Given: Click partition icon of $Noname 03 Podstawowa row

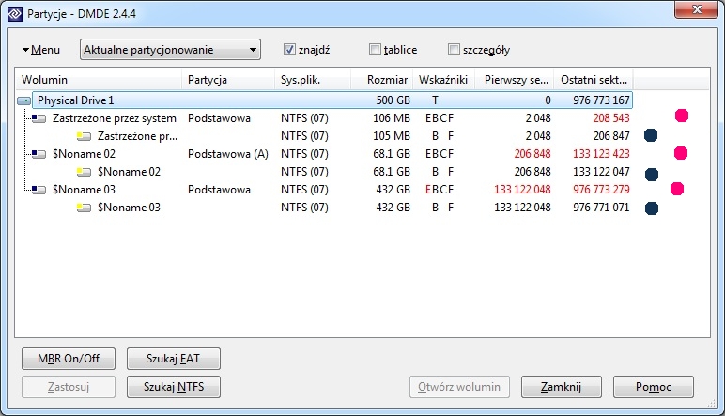Looking at the screenshot, I should 39,190.
